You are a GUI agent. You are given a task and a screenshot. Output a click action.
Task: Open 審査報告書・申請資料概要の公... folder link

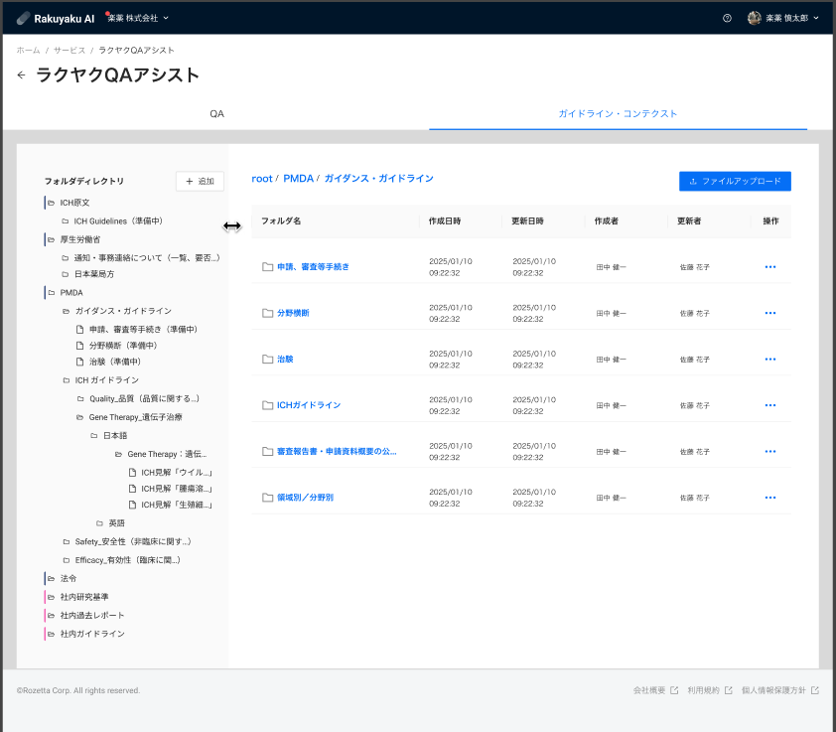coord(337,451)
